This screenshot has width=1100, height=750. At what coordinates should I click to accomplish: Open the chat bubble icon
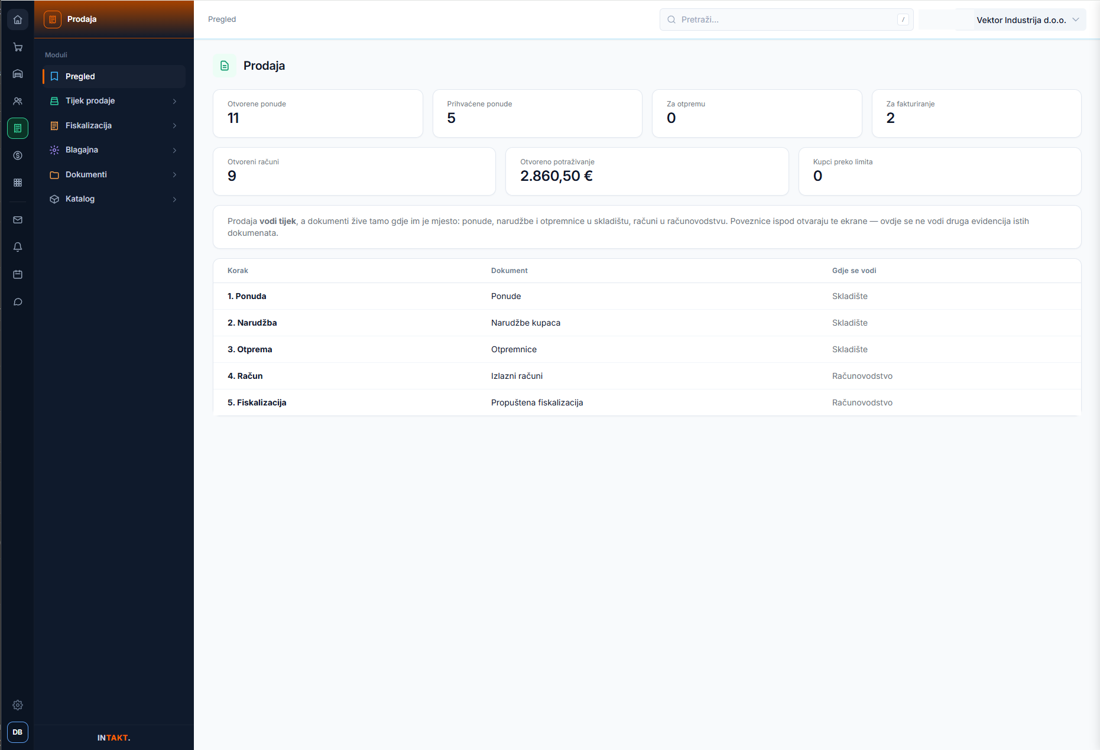(18, 302)
